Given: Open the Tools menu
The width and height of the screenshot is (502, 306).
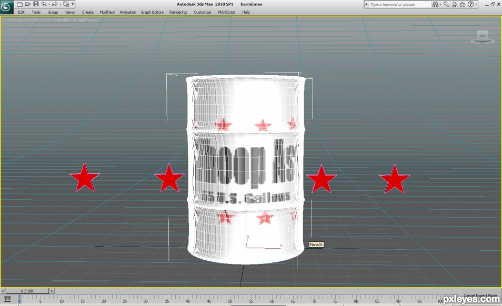Looking at the screenshot, I should 36,12.
